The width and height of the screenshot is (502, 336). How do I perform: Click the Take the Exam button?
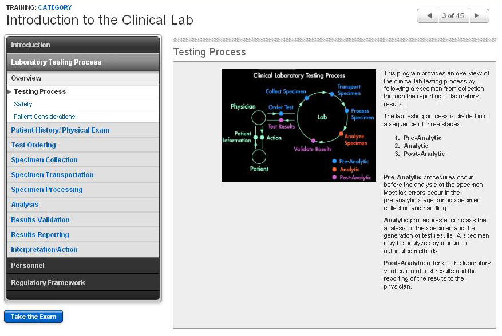[33, 317]
